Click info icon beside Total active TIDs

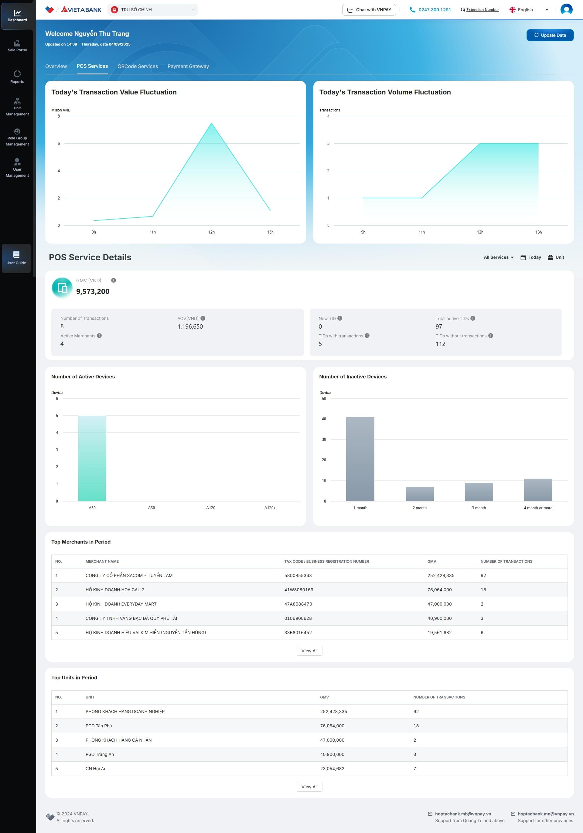click(x=473, y=318)
